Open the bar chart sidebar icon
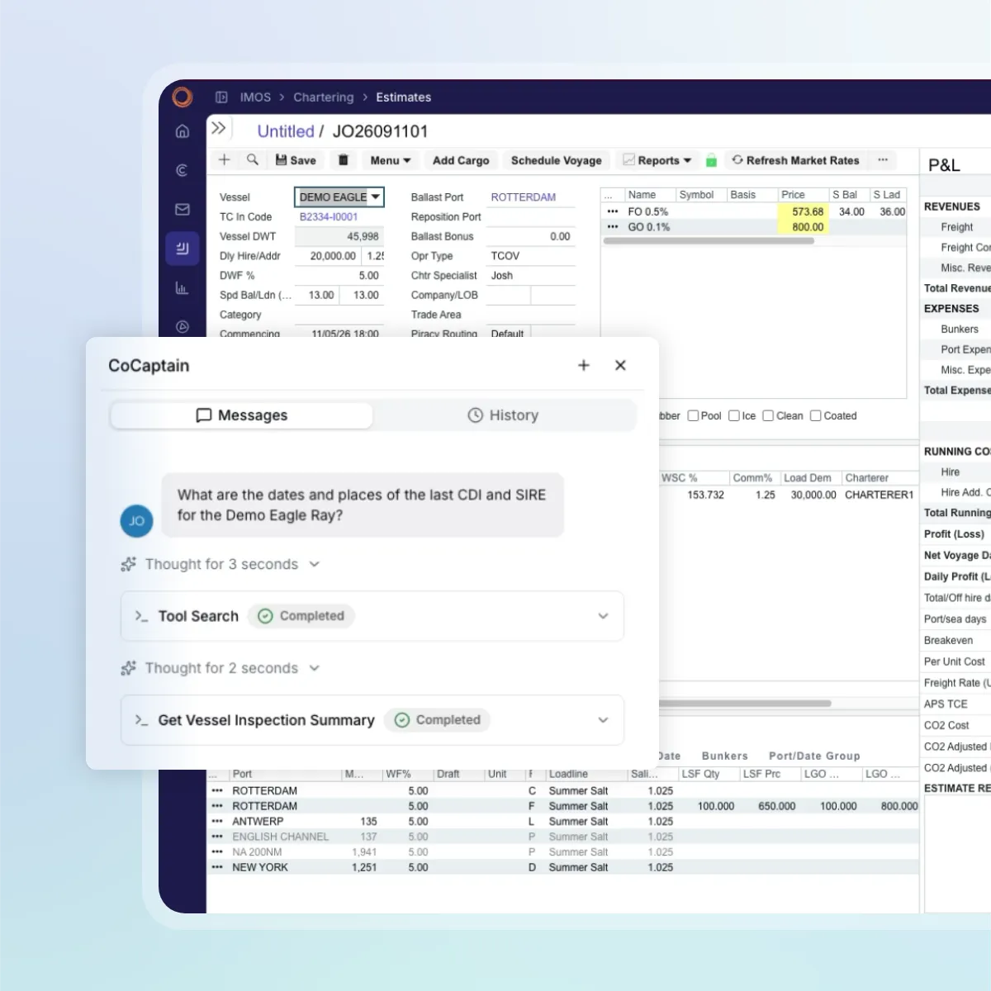This screenshot has height=991, width=991. [x=183, y=288]
